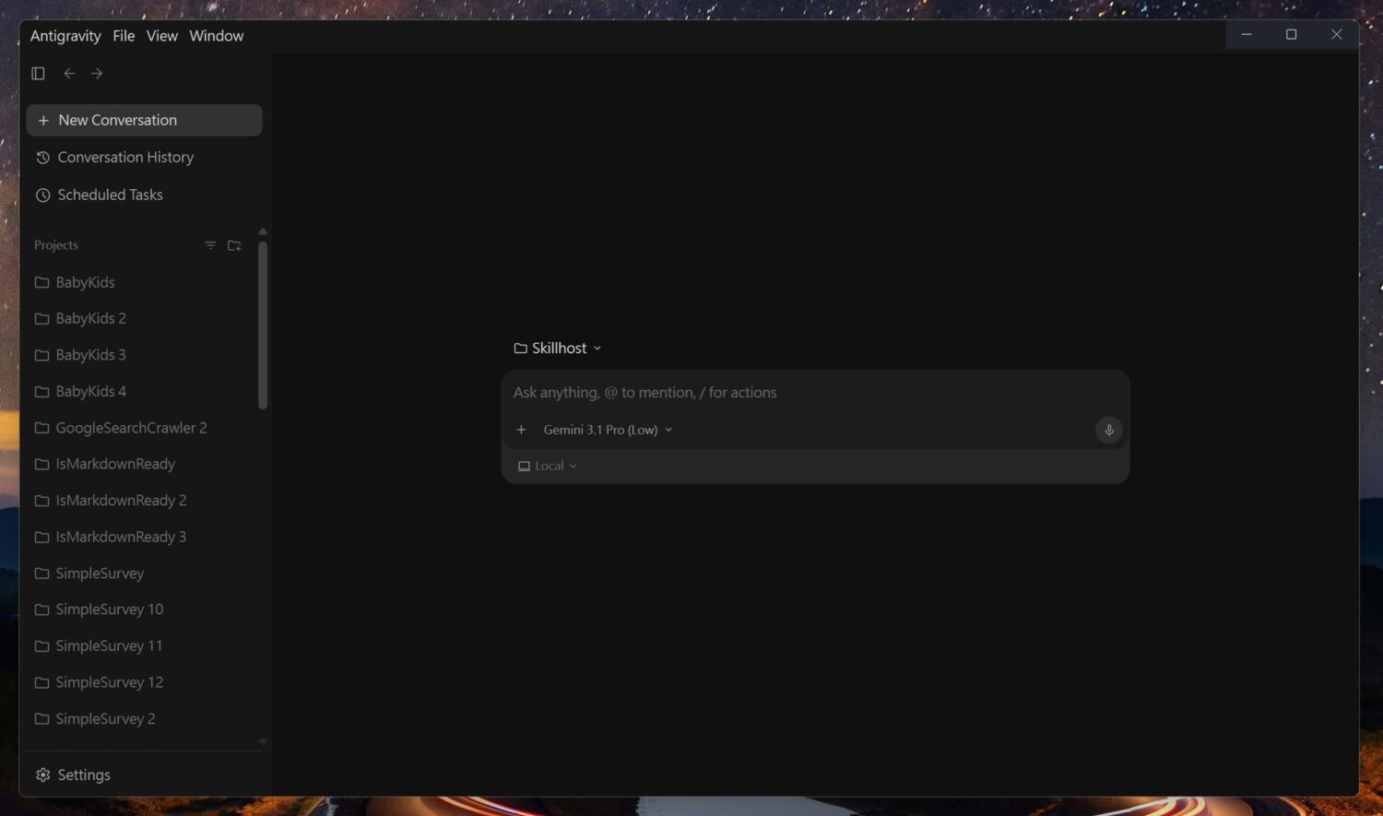Maximize the Antigravity window
This screenshot has width=1383, height=816.
(1291, 34)
